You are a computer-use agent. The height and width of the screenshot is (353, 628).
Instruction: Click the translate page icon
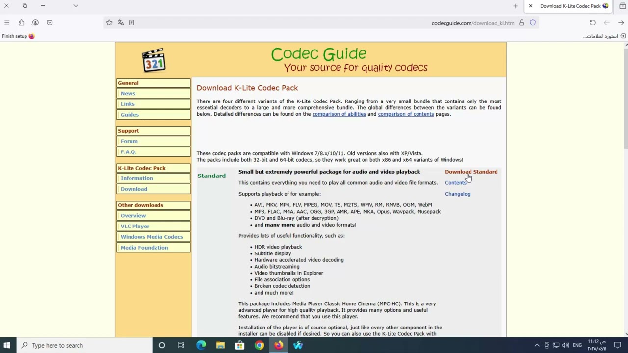pyautogui.click(x=121, y=23)
